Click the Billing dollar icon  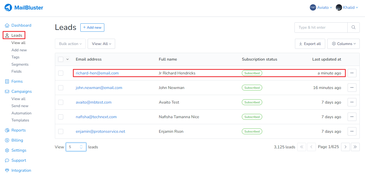7,140
